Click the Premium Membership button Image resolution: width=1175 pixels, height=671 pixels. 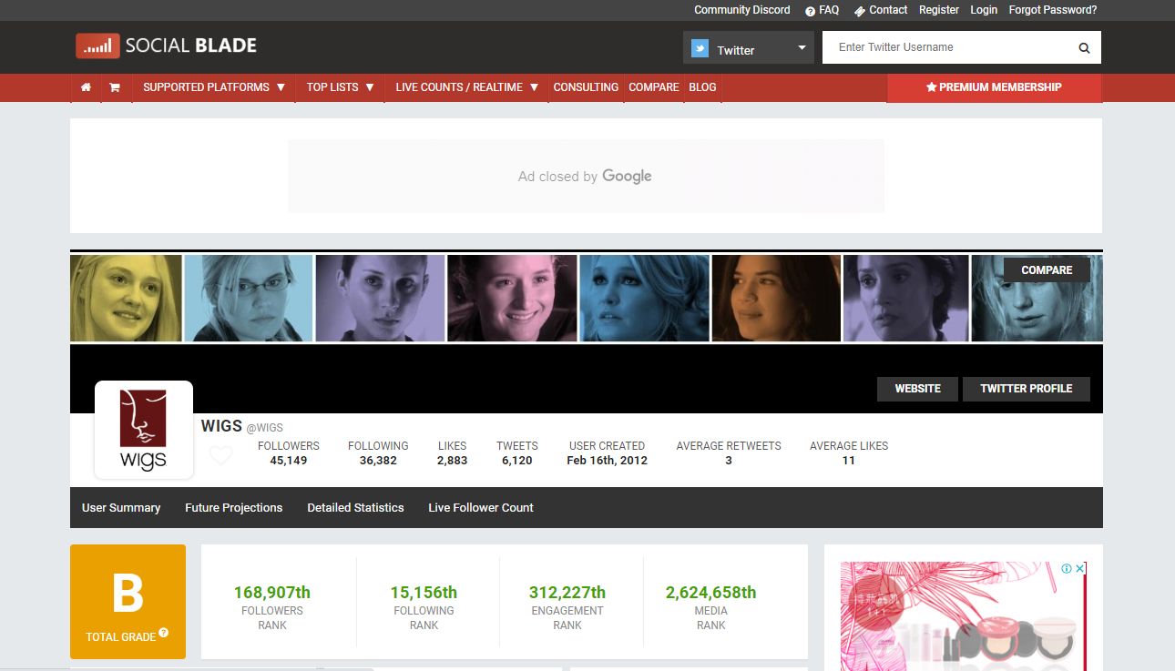995,87
